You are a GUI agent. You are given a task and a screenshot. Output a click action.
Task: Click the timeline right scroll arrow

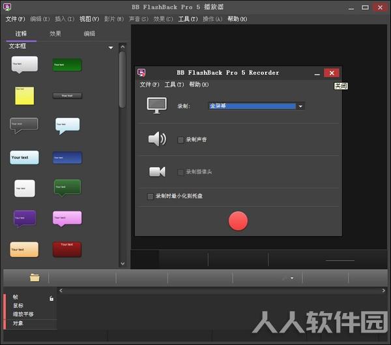click(x=384, y=290)
